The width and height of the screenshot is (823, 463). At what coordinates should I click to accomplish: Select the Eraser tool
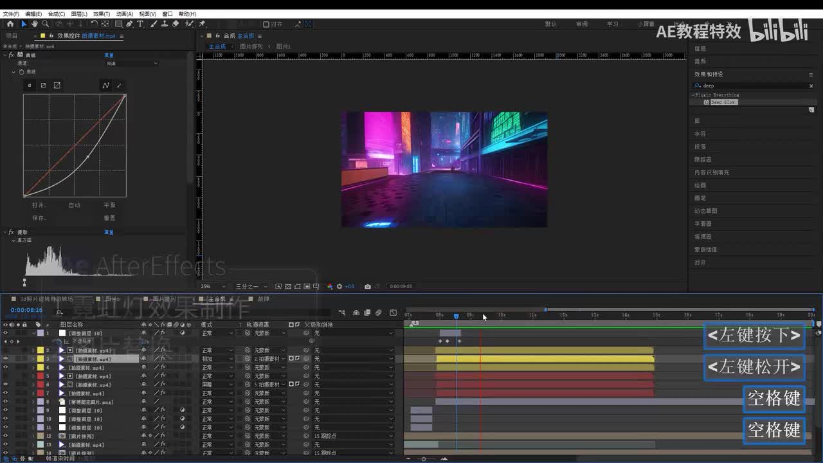coord(176,24)
